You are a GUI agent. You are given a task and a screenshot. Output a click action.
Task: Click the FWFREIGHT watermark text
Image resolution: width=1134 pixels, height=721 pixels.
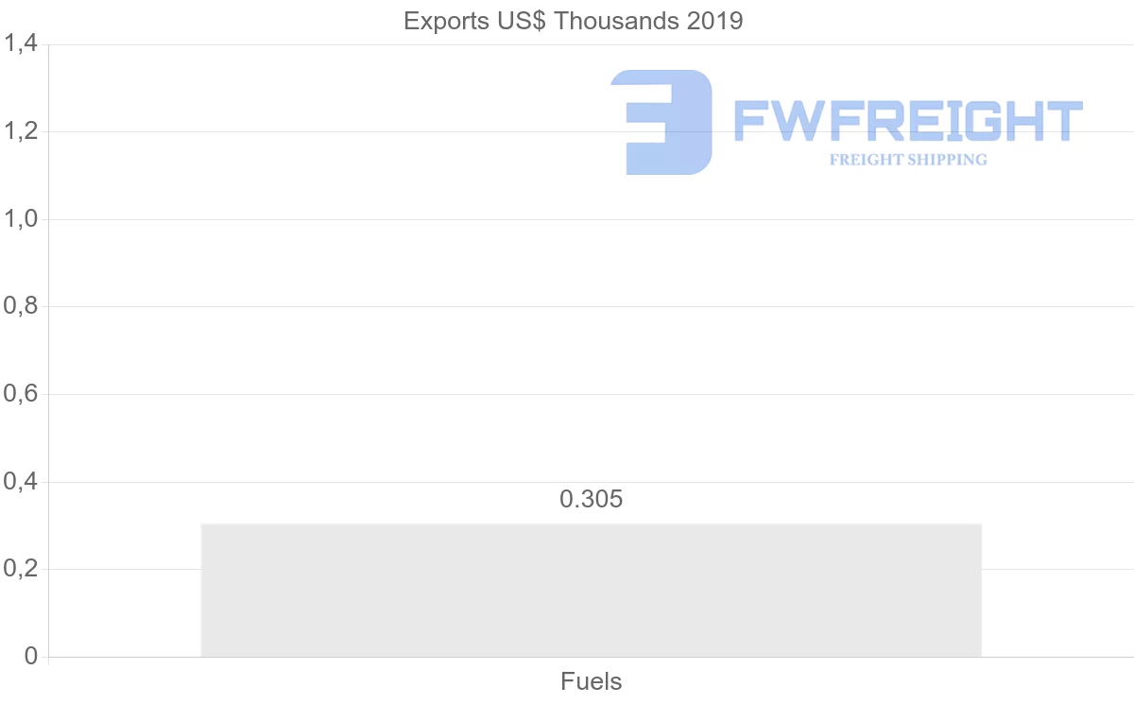point(908,122)
